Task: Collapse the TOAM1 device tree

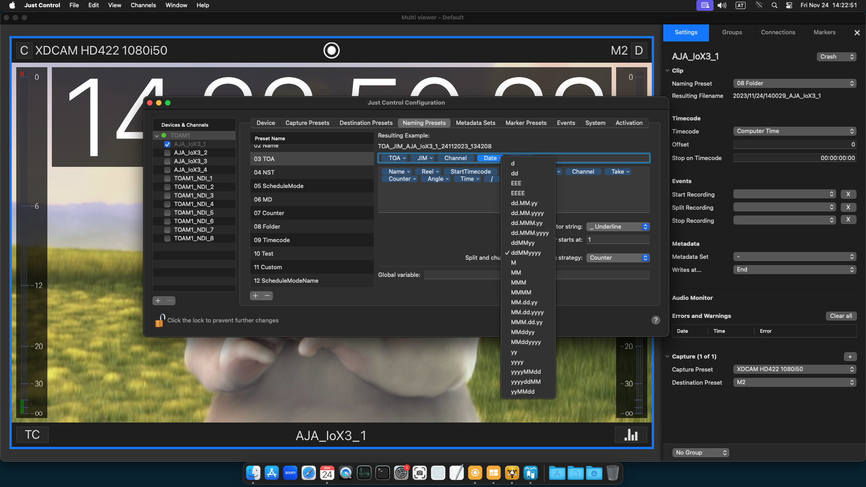Action: pos(157,136)
